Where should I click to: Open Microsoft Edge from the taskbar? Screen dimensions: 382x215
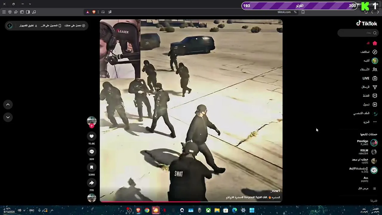235,210
